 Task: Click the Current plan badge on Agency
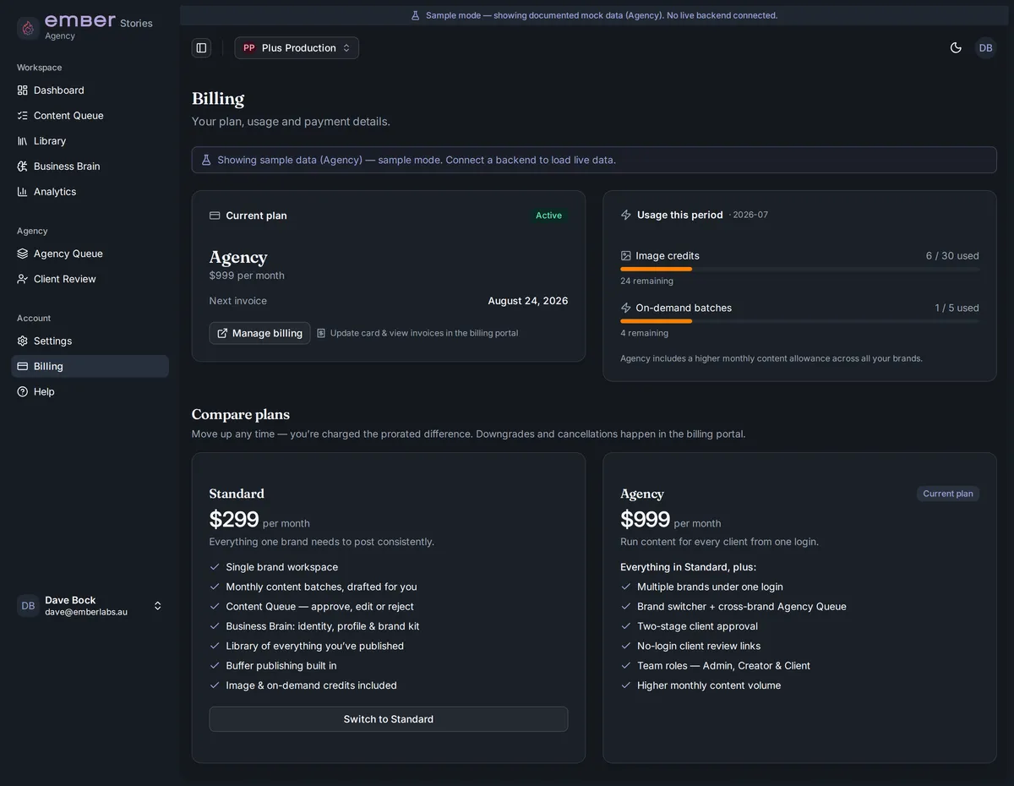point(948,494)
